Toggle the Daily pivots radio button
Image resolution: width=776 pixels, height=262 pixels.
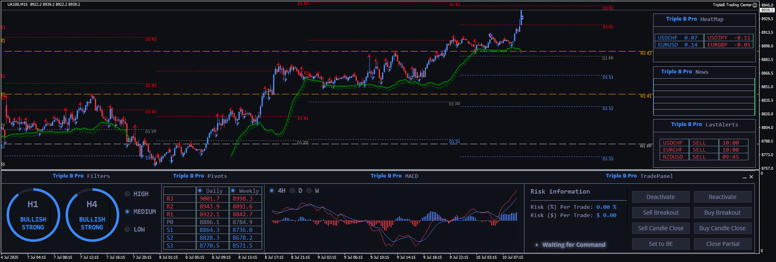pyautogui.click(x=200, y=191)
